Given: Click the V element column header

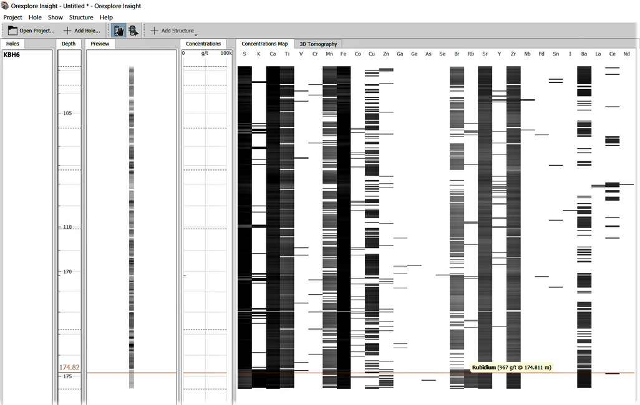Looking at the screenshot, I should click(301, 54).
